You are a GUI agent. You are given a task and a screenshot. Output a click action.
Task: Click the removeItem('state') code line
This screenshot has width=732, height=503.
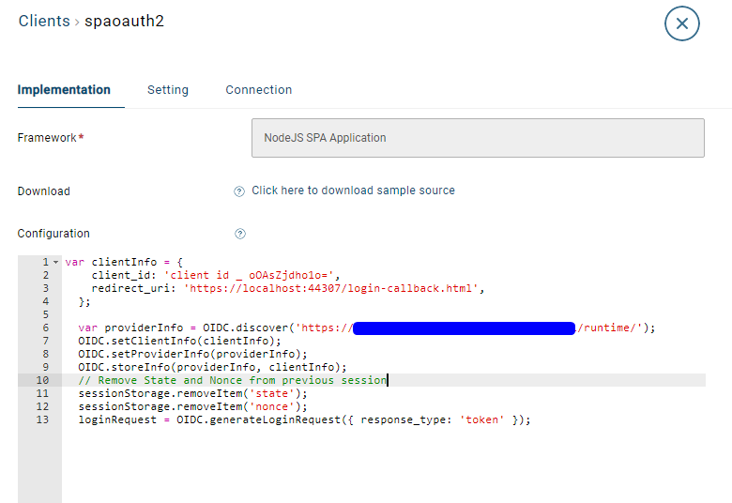(x=192, y=393)
